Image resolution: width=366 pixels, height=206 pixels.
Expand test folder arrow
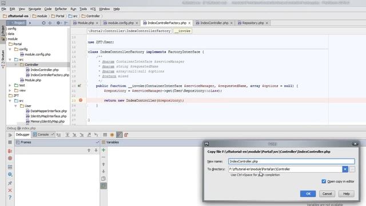pos(10,85)
